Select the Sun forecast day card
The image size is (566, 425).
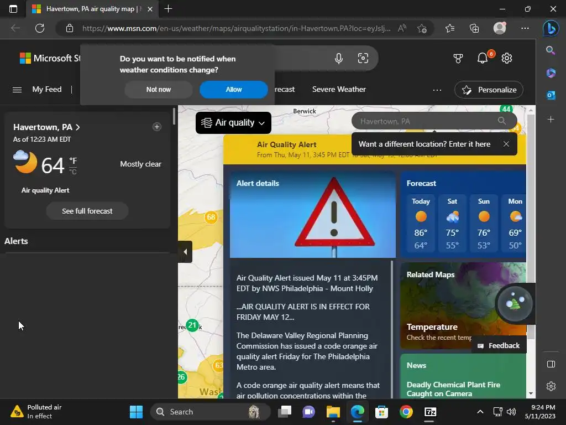click(x=484, y=224)
